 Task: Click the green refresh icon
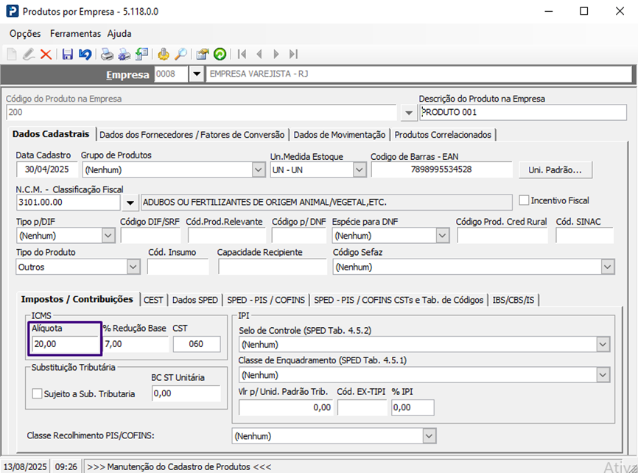220,54
